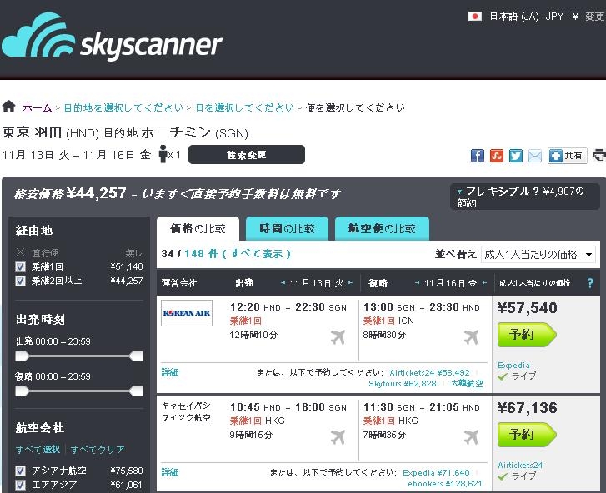Click Skytours ¥62,828 offer
This screenshot has width=606, height=493.
pyautogui.click(x=403, y=383)
